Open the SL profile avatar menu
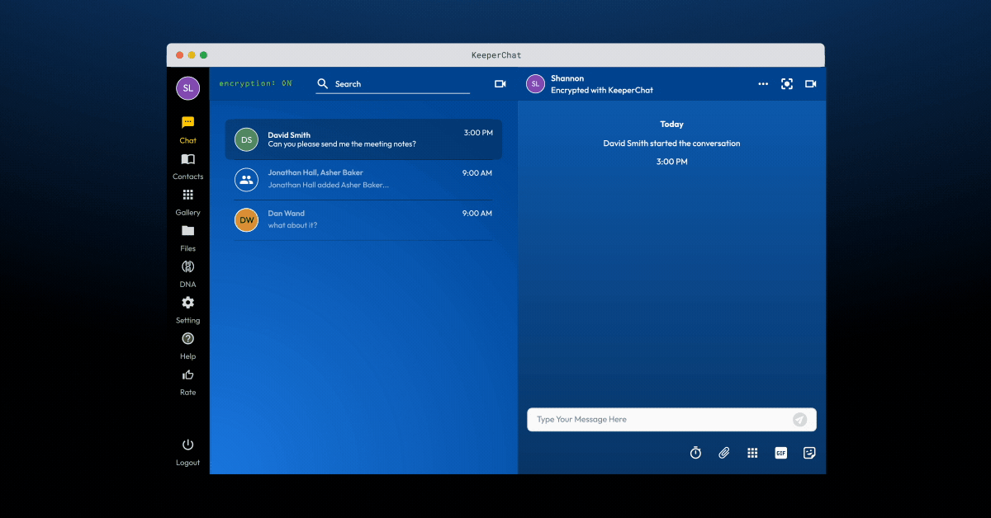 click(187, 88)
